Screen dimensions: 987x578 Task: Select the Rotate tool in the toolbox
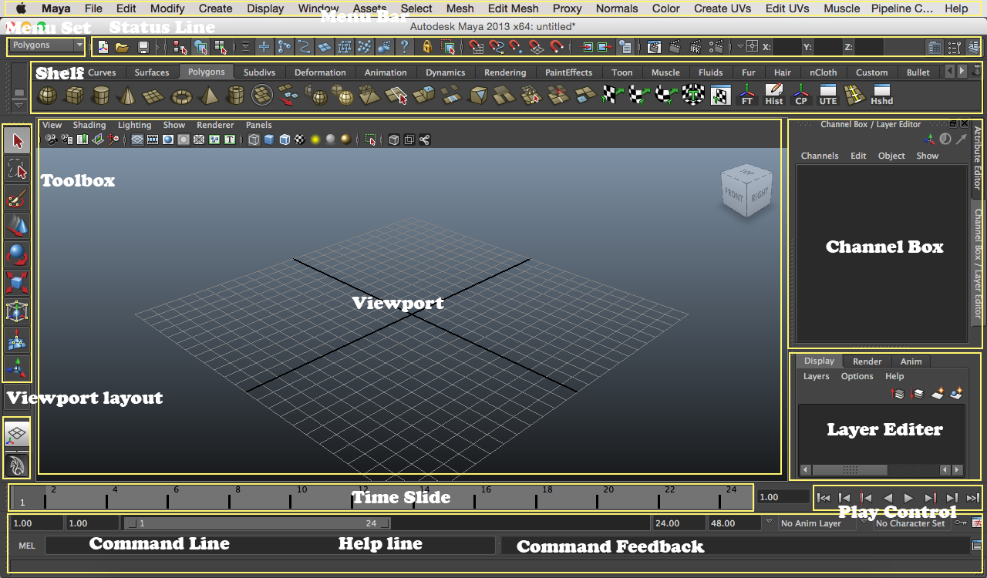click(x=15, y=254)
